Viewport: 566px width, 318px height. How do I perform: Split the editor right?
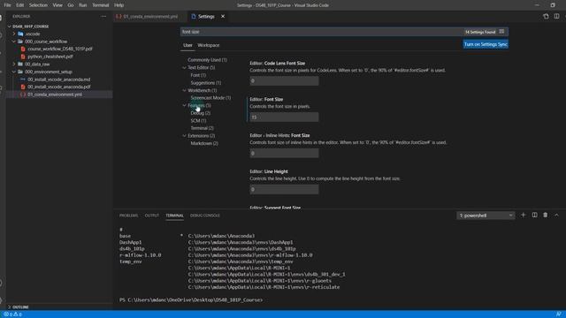[556, 16]
